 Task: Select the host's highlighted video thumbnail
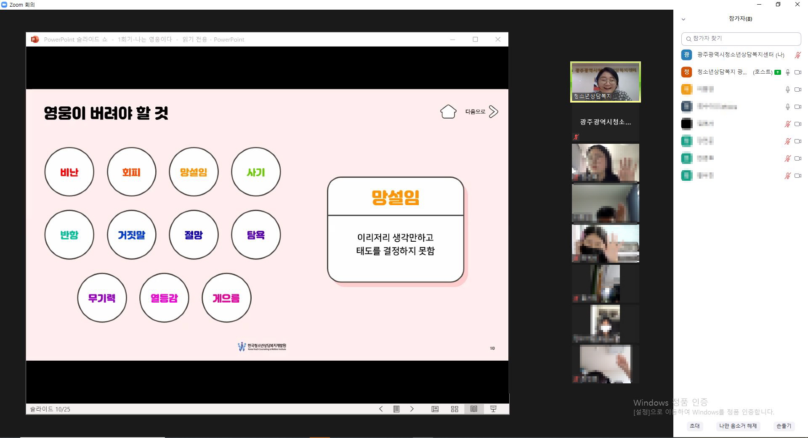(x=605, y=82)
